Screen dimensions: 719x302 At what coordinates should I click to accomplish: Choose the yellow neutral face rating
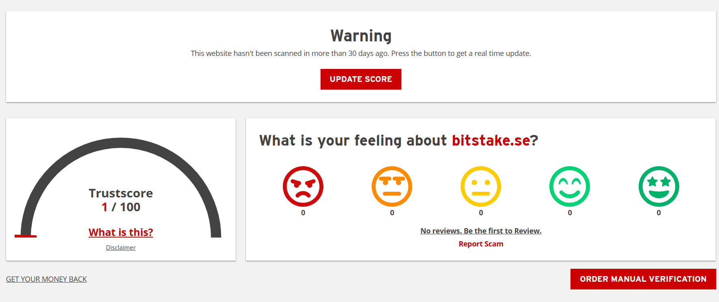[x=481, y=186]
